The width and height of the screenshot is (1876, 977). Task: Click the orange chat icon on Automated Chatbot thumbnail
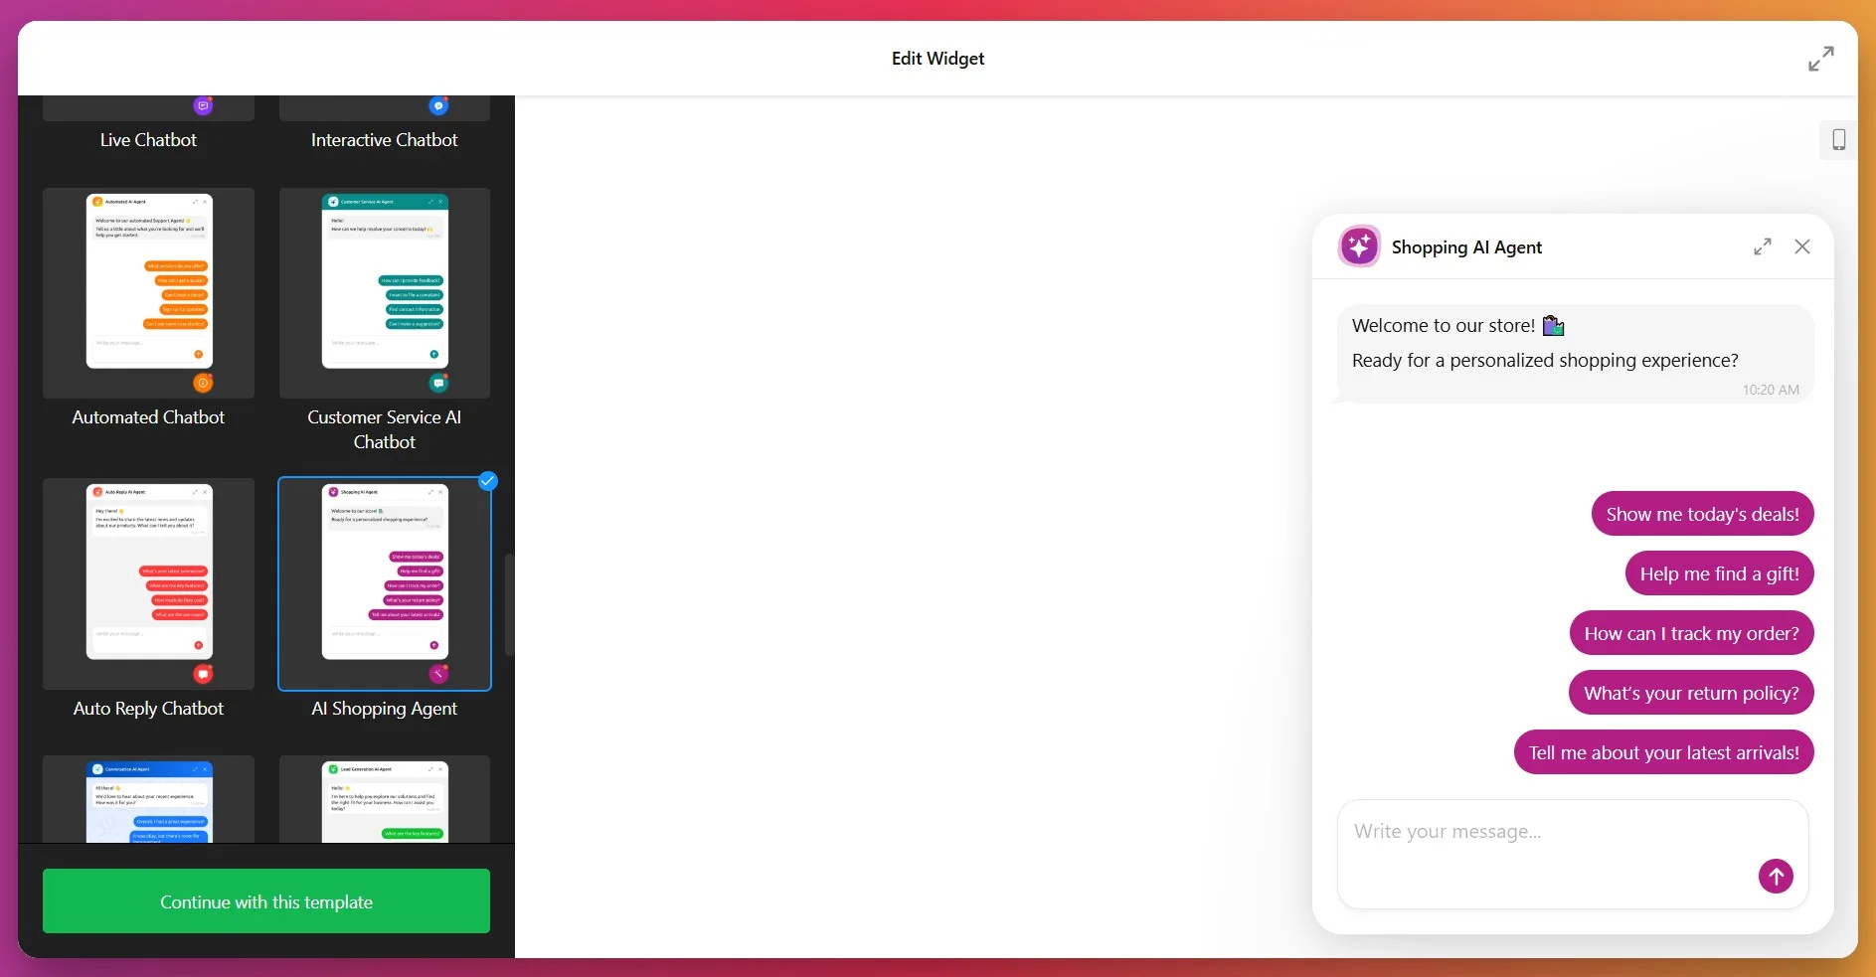pos(203,383)
